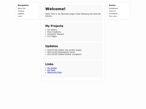
Task: Click the Extras sidebar title
Action: (112, 5)
